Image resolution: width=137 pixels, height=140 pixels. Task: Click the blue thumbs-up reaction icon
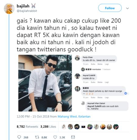[x=126, y=93]
